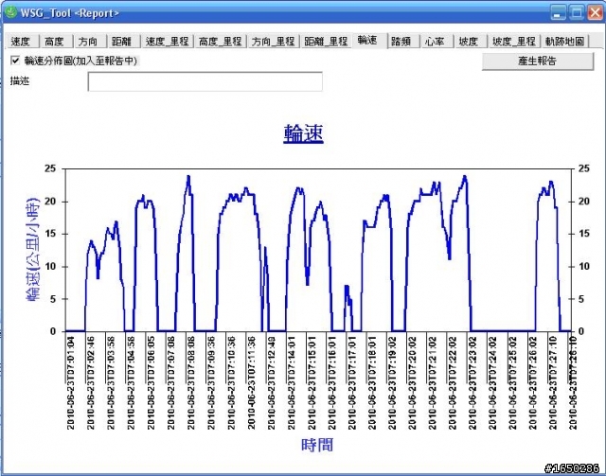Switch to the 距離_里程 tab
The height and width of the screenshot is (476, 606).
pyautogui.click(x=326, y=41)
